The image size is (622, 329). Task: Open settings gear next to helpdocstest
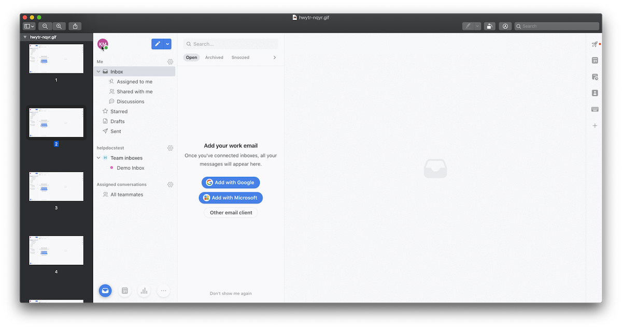[x=170, y=148]
